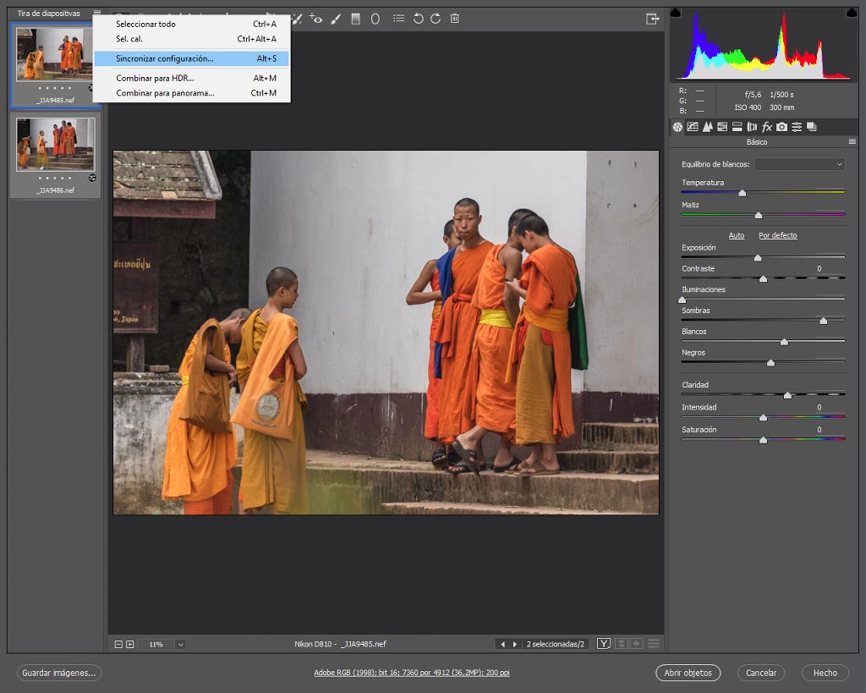
Task: Swap before/after settings icon
Action: 622,644
